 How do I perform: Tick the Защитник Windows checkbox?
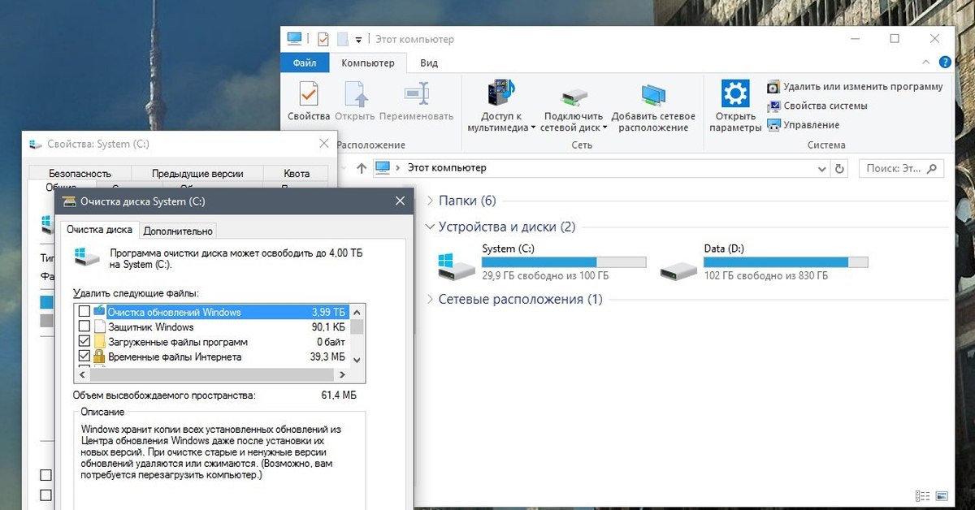pos(84,326)
